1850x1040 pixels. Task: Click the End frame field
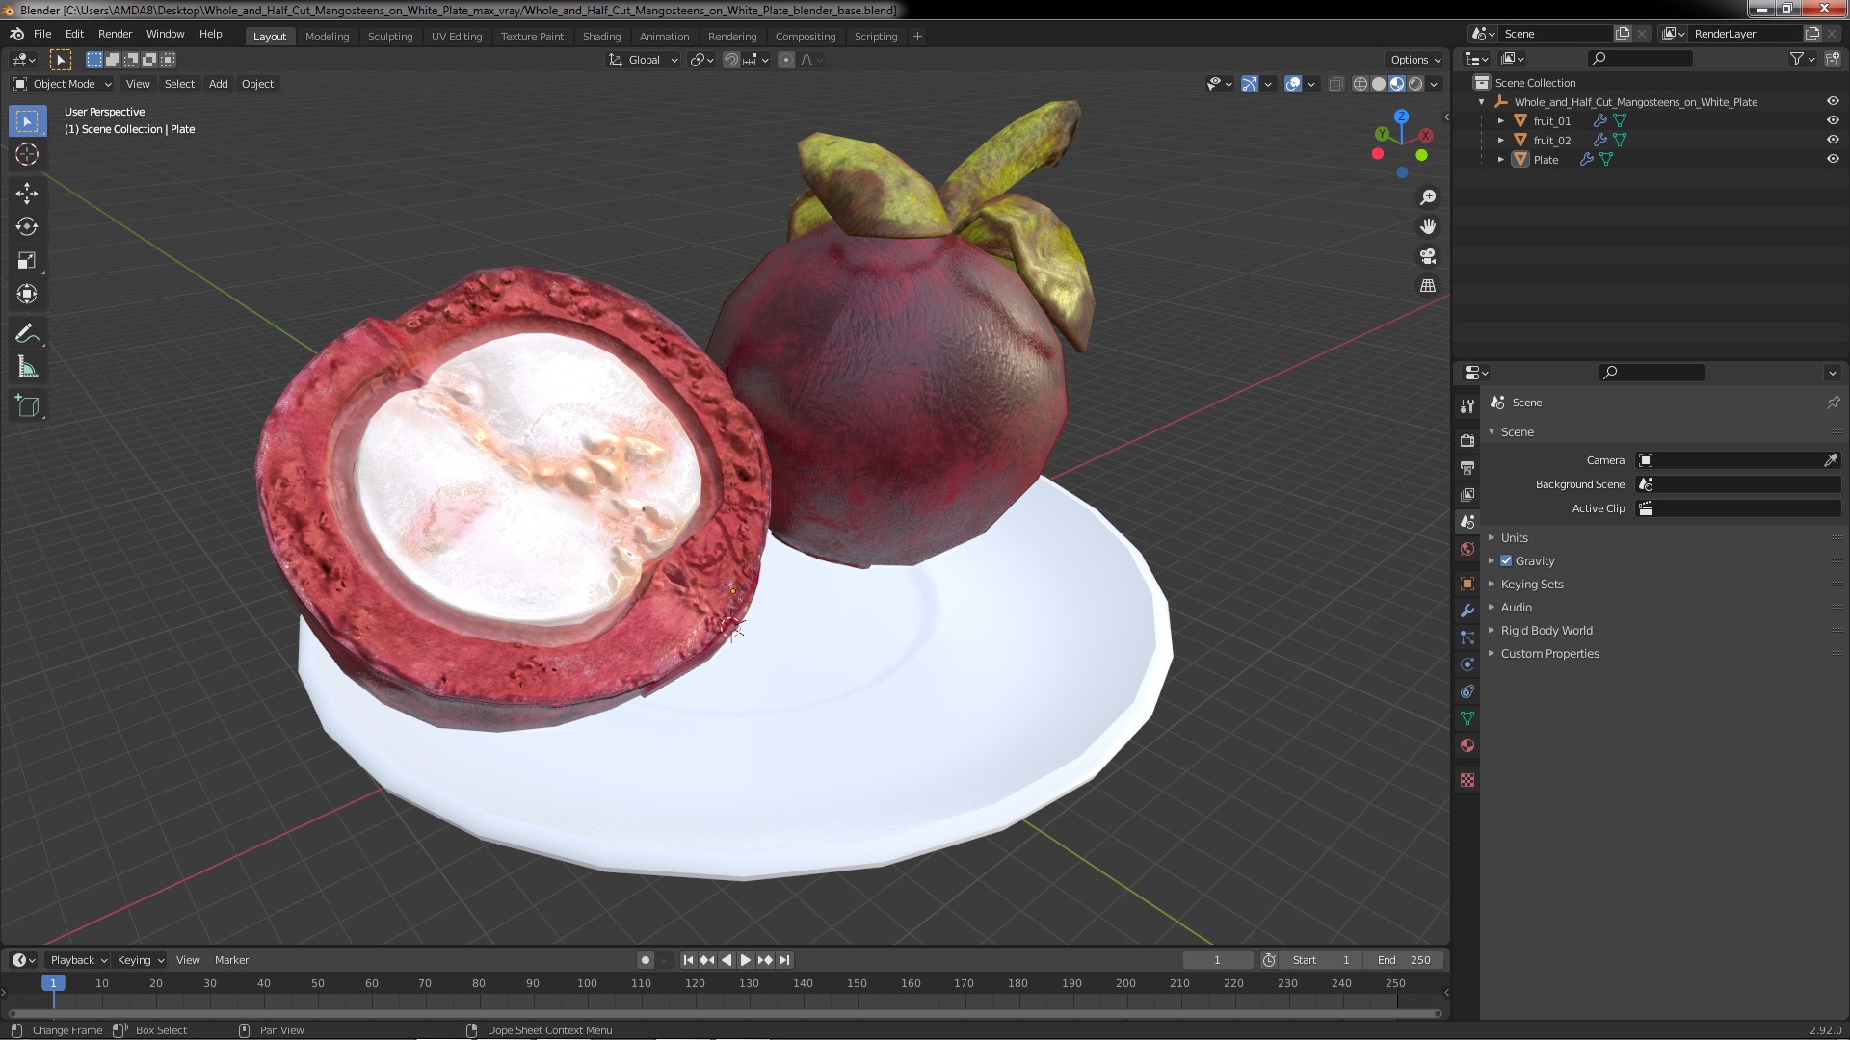tap(1404, 960)
